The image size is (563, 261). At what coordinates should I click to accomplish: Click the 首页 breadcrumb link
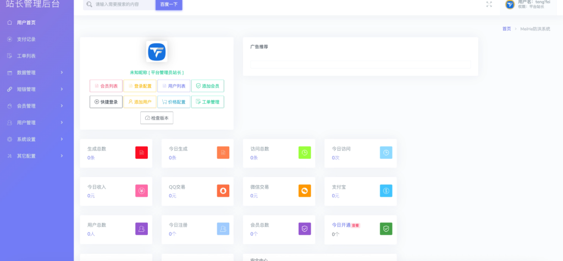(506, 29)
